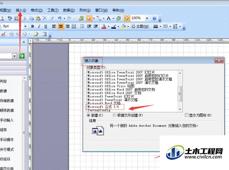The image size is (229, 170).
Task: Click in the 100% zoom field
Action: tap(137, 18)
